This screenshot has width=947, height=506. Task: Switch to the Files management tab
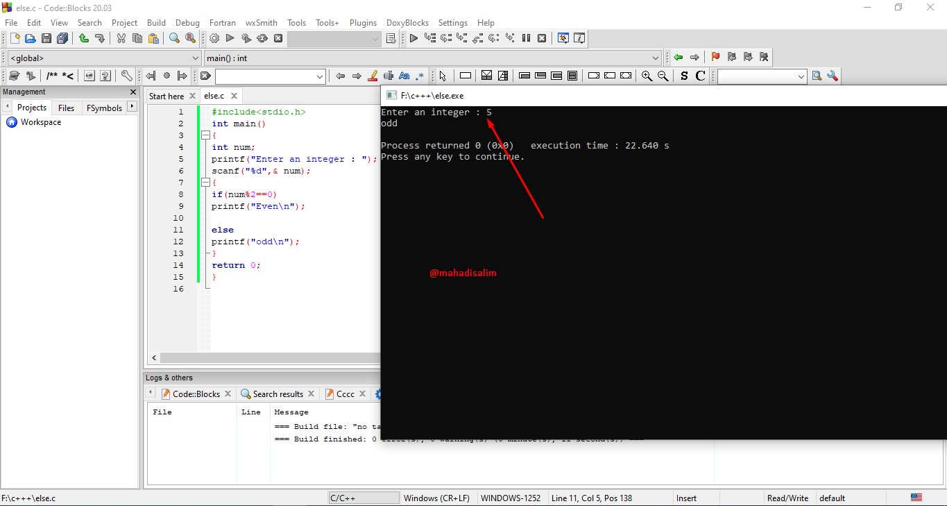click(x=66, y=108)
